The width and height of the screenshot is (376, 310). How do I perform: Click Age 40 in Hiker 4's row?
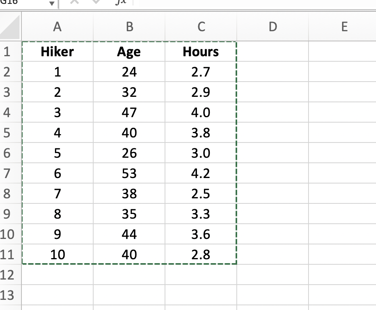click(129, 132)
